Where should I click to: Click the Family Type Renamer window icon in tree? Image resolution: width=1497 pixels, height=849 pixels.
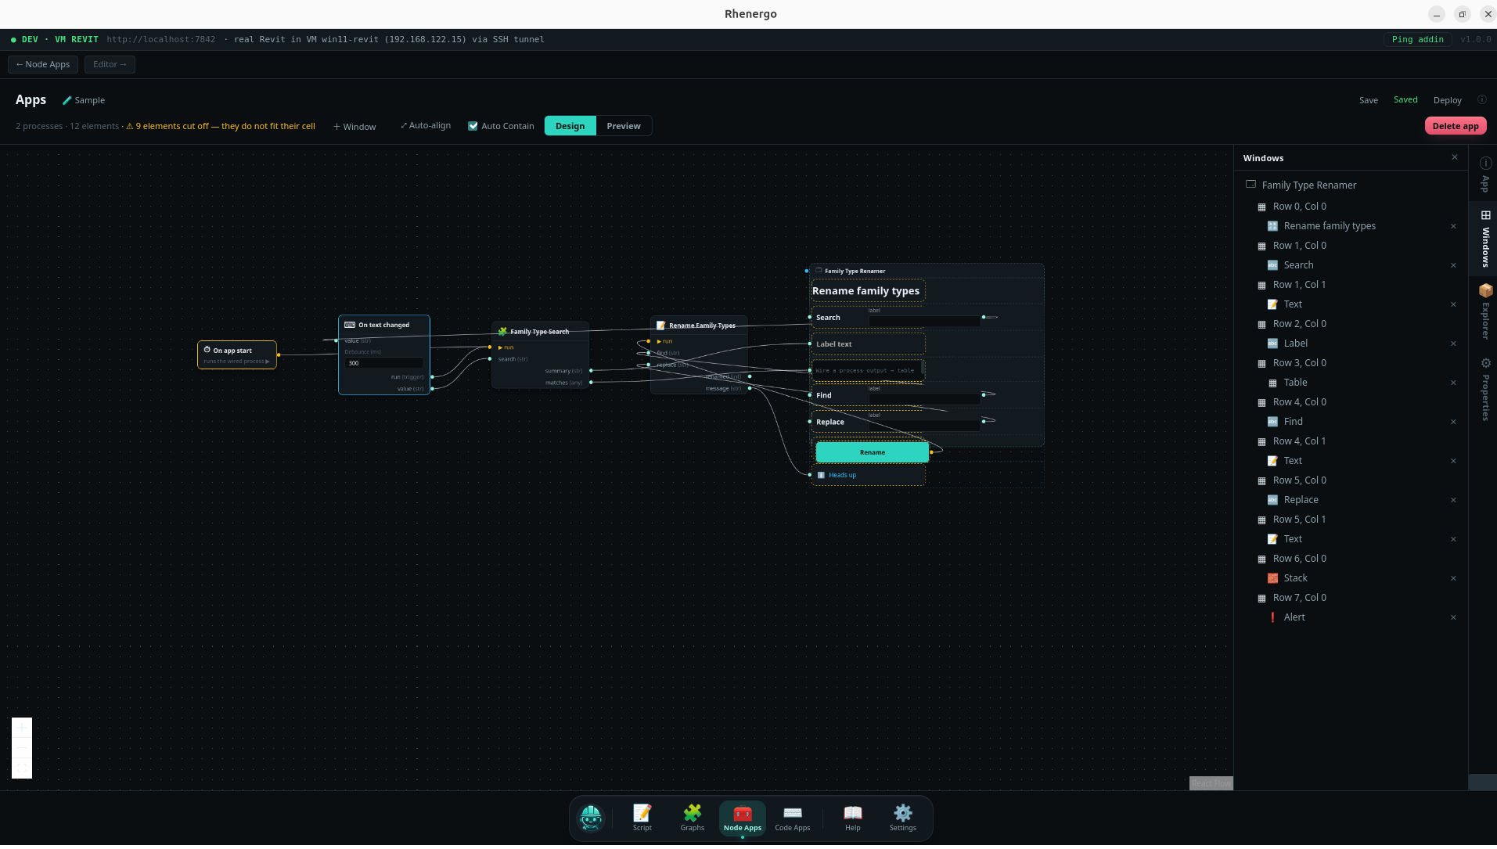[x=1250, y=185]
